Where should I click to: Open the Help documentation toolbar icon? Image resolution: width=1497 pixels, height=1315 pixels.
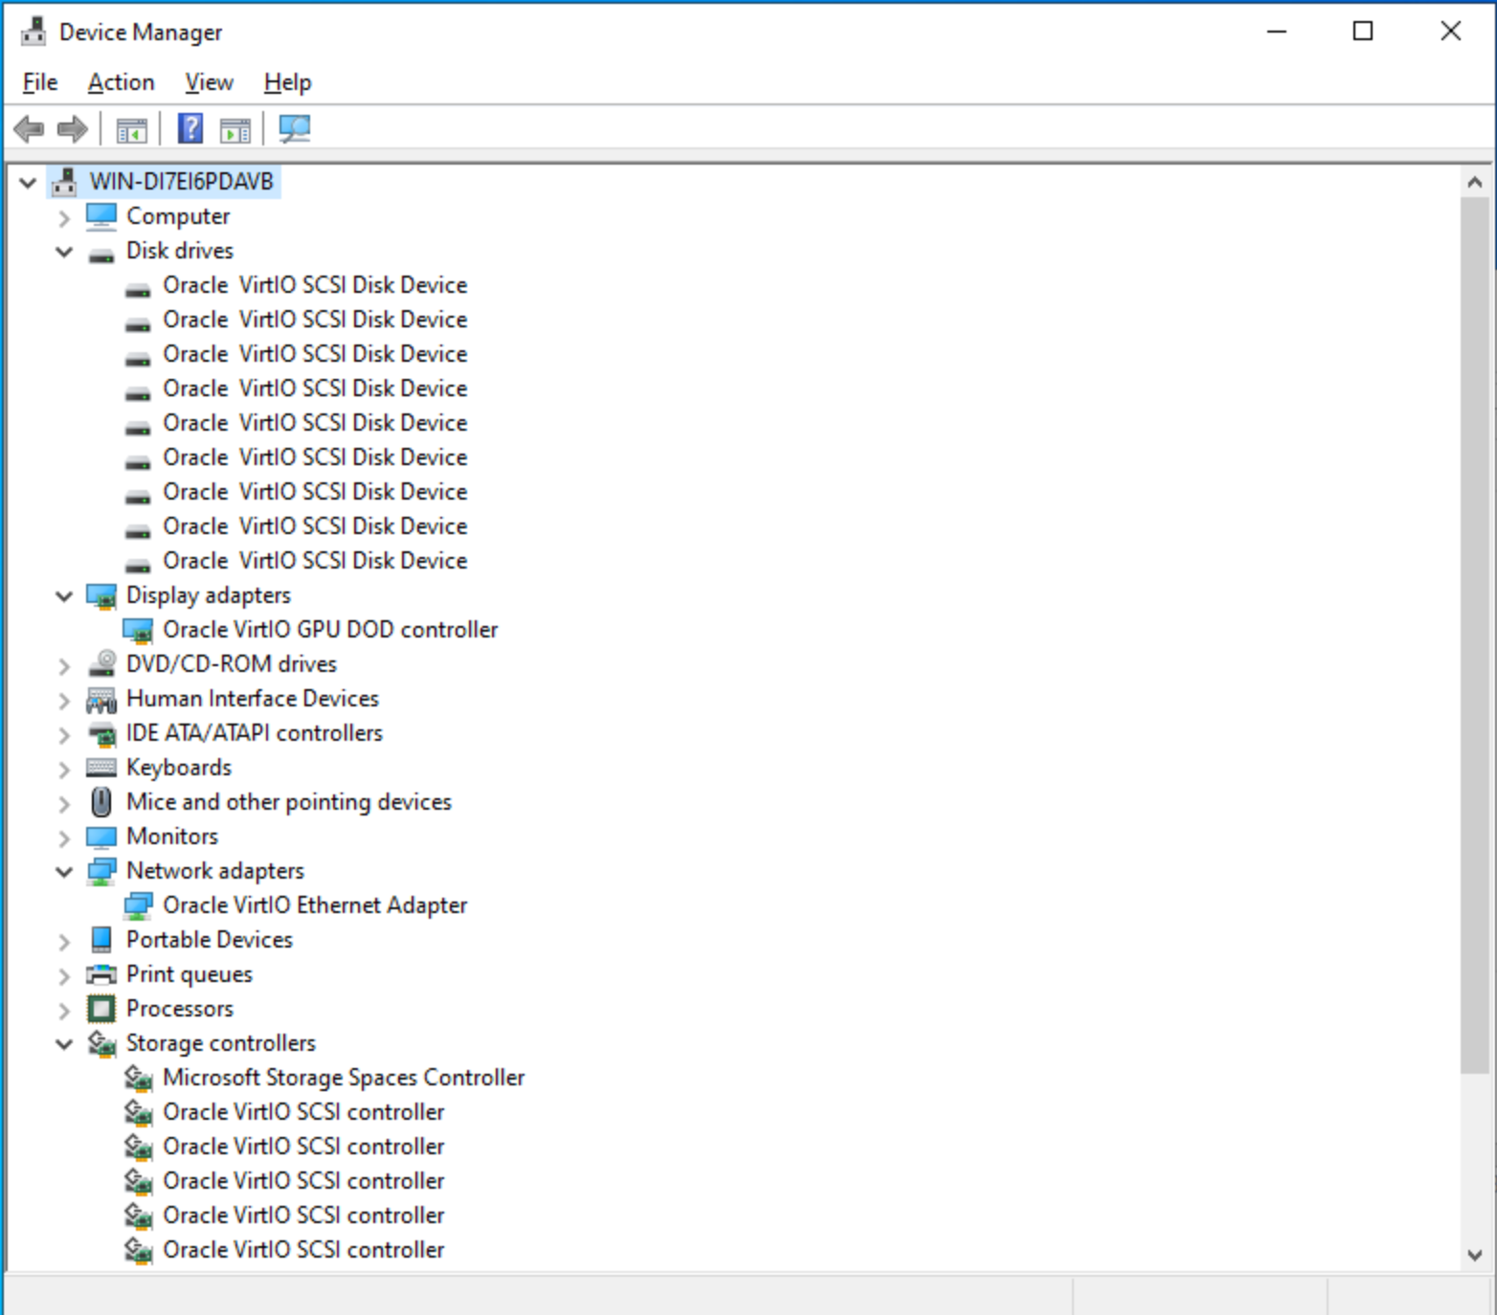[189, 128]
